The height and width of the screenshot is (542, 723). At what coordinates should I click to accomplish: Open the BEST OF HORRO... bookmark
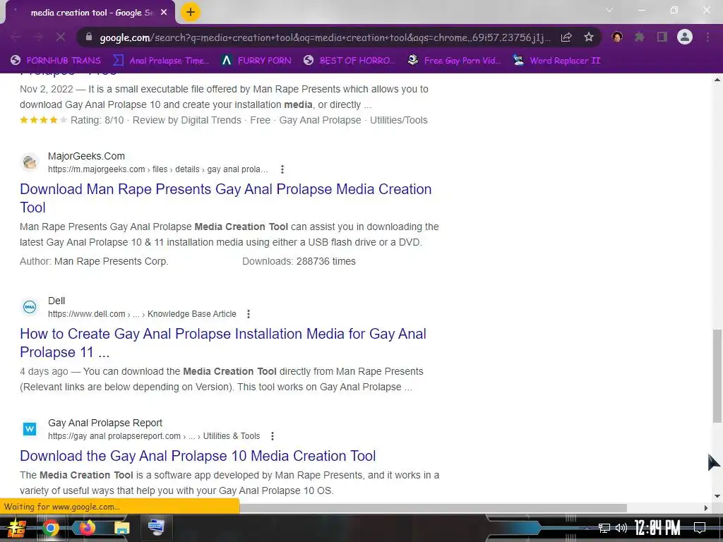[349, 61]
